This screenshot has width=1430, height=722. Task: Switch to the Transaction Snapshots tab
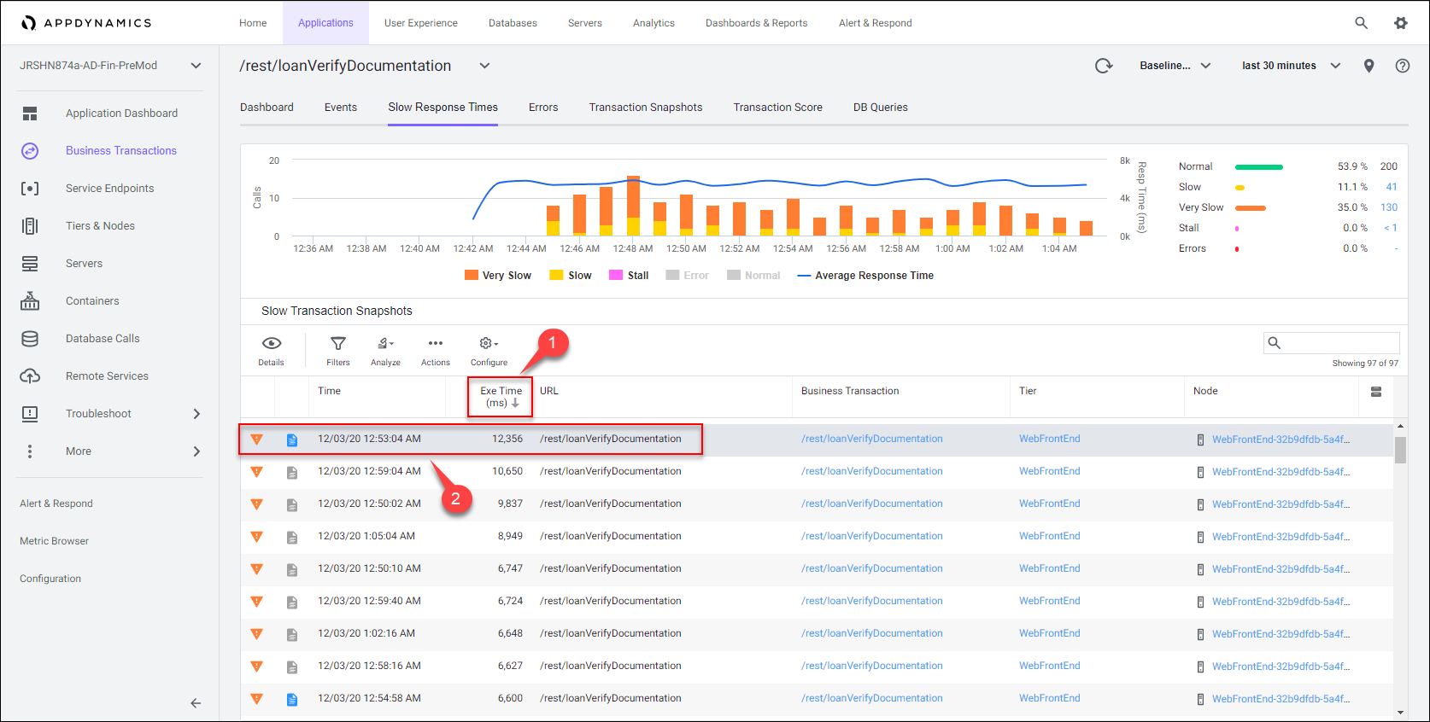coord(646,108)
